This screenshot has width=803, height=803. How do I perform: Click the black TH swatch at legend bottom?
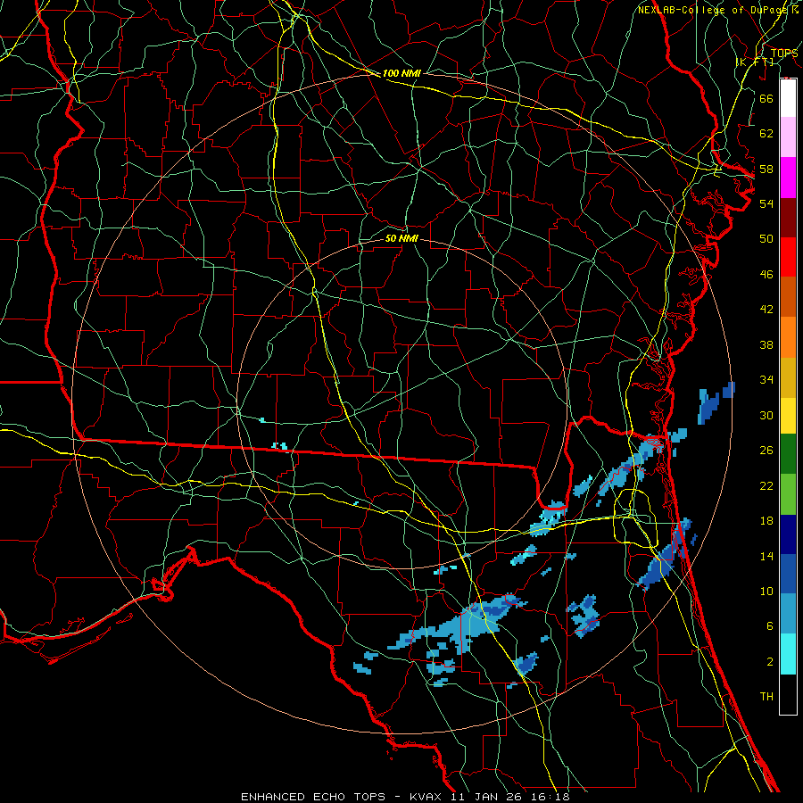[788, 694]
